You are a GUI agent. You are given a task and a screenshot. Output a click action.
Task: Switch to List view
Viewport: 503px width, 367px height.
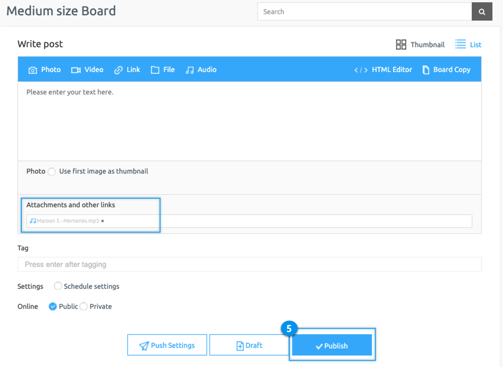click(x=468, y=44)
